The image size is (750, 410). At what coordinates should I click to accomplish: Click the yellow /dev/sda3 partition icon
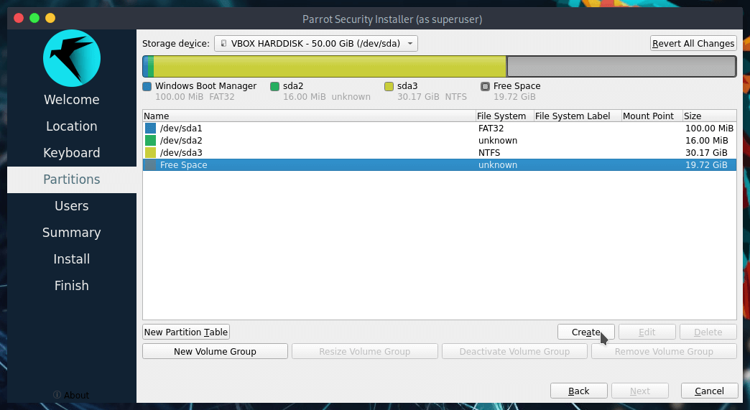click(150, 153)
